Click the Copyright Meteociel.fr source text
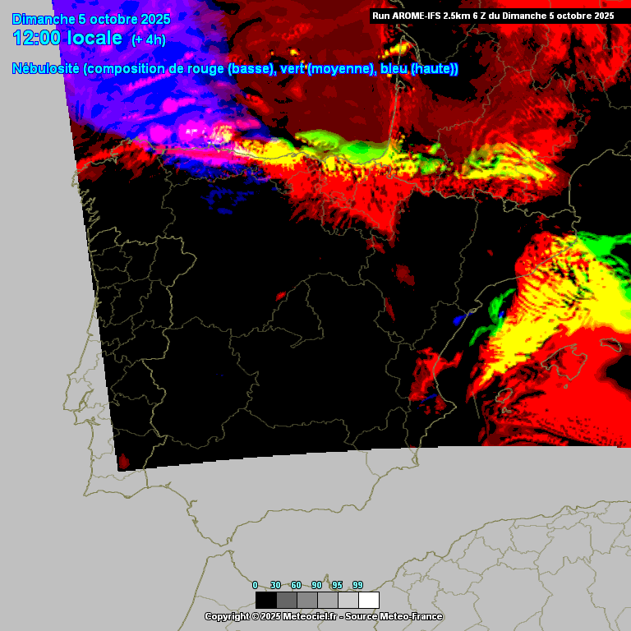 323,616
